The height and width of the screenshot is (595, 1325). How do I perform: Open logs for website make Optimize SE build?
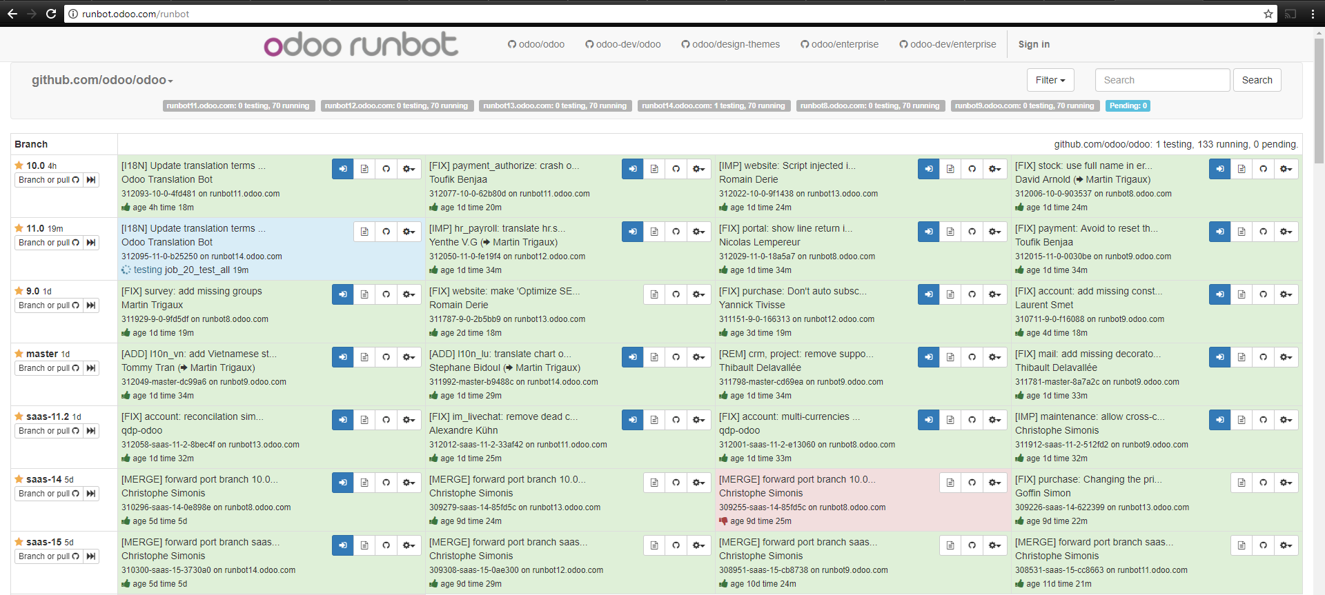[x=654, y=294]
